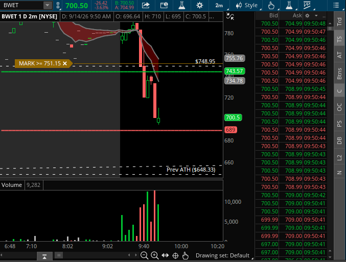Image resolution: width=346 pixels, height=262 pixels.
Task: Click the 700.50 last price in toolbar
Action: tap(77, 6)
